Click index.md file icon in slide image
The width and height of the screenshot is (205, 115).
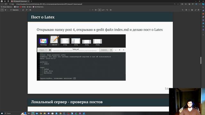pos(54,41)
